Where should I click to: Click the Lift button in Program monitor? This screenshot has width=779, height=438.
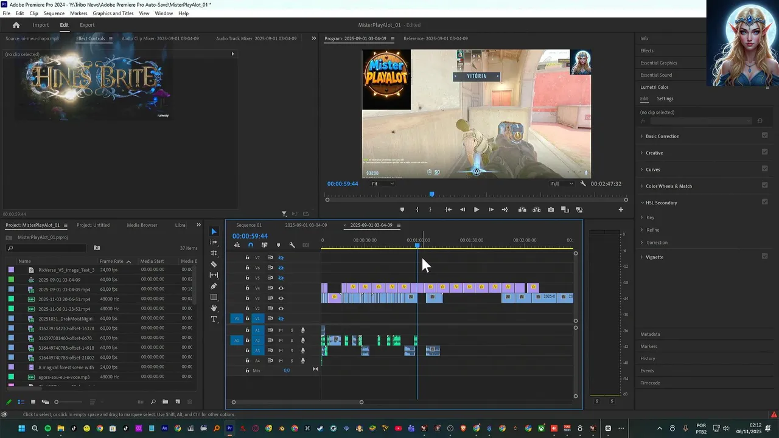click(x=522, y=209)
